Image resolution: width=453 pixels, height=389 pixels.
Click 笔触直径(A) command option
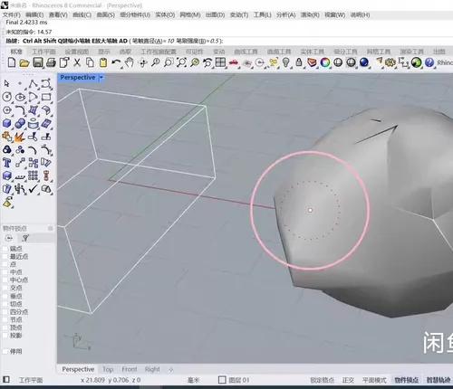point(153,41)
